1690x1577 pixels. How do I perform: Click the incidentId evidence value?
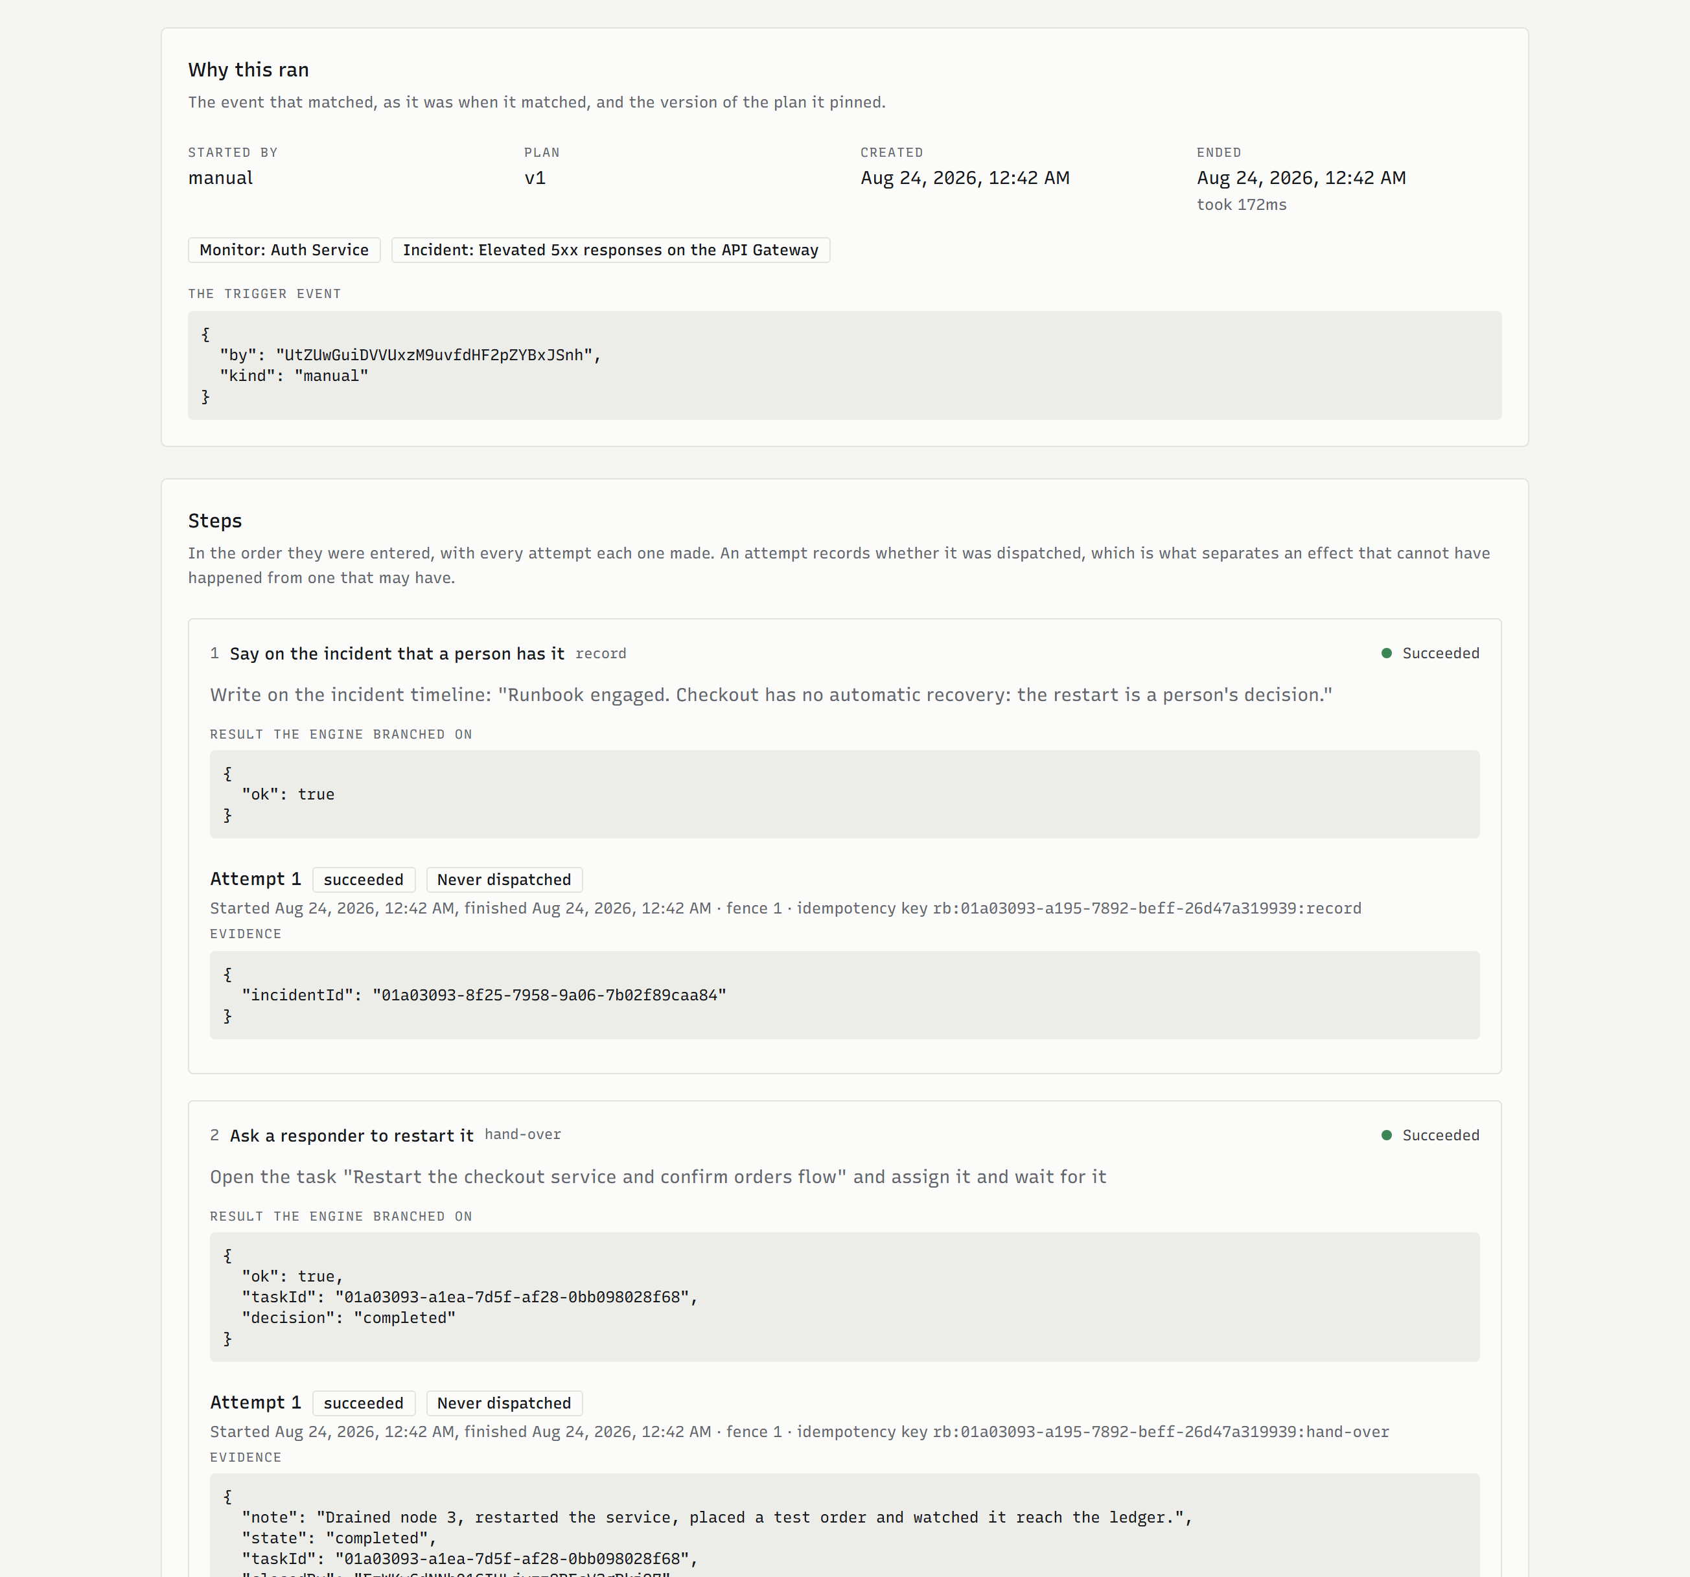[x=549, y=996]
